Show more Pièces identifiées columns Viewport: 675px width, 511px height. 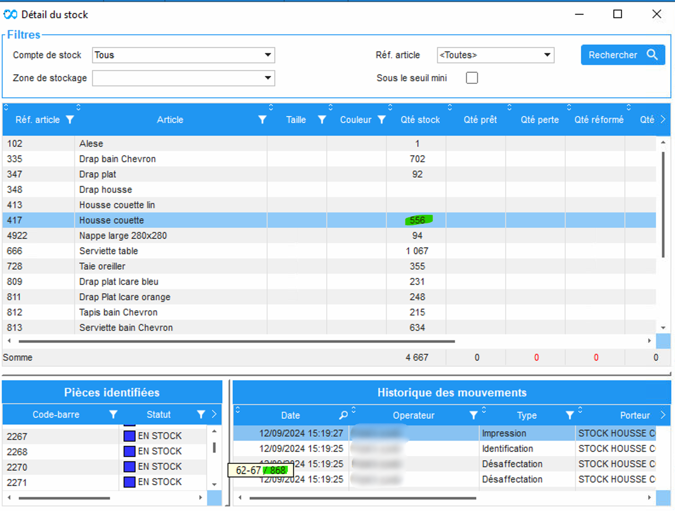pos(214,414)
